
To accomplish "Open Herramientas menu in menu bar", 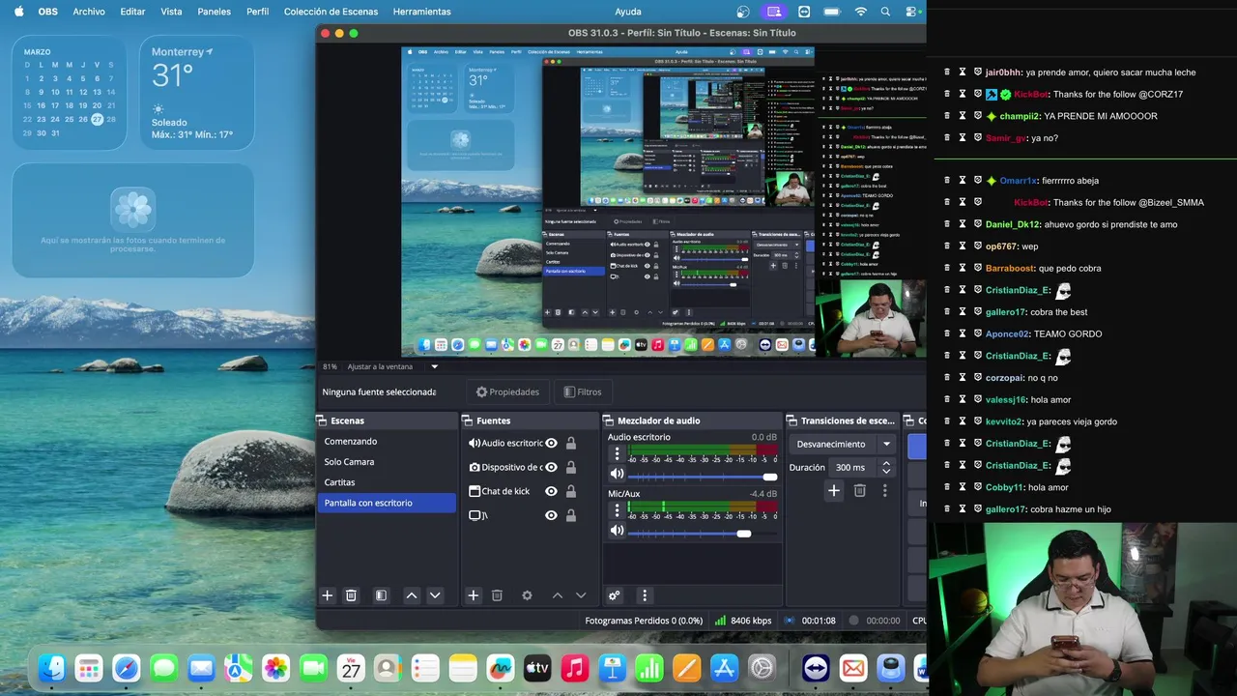I will (421, 12).
